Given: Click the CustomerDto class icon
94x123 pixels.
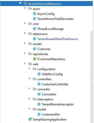Looking at the screenshot, I should (39, 114).
